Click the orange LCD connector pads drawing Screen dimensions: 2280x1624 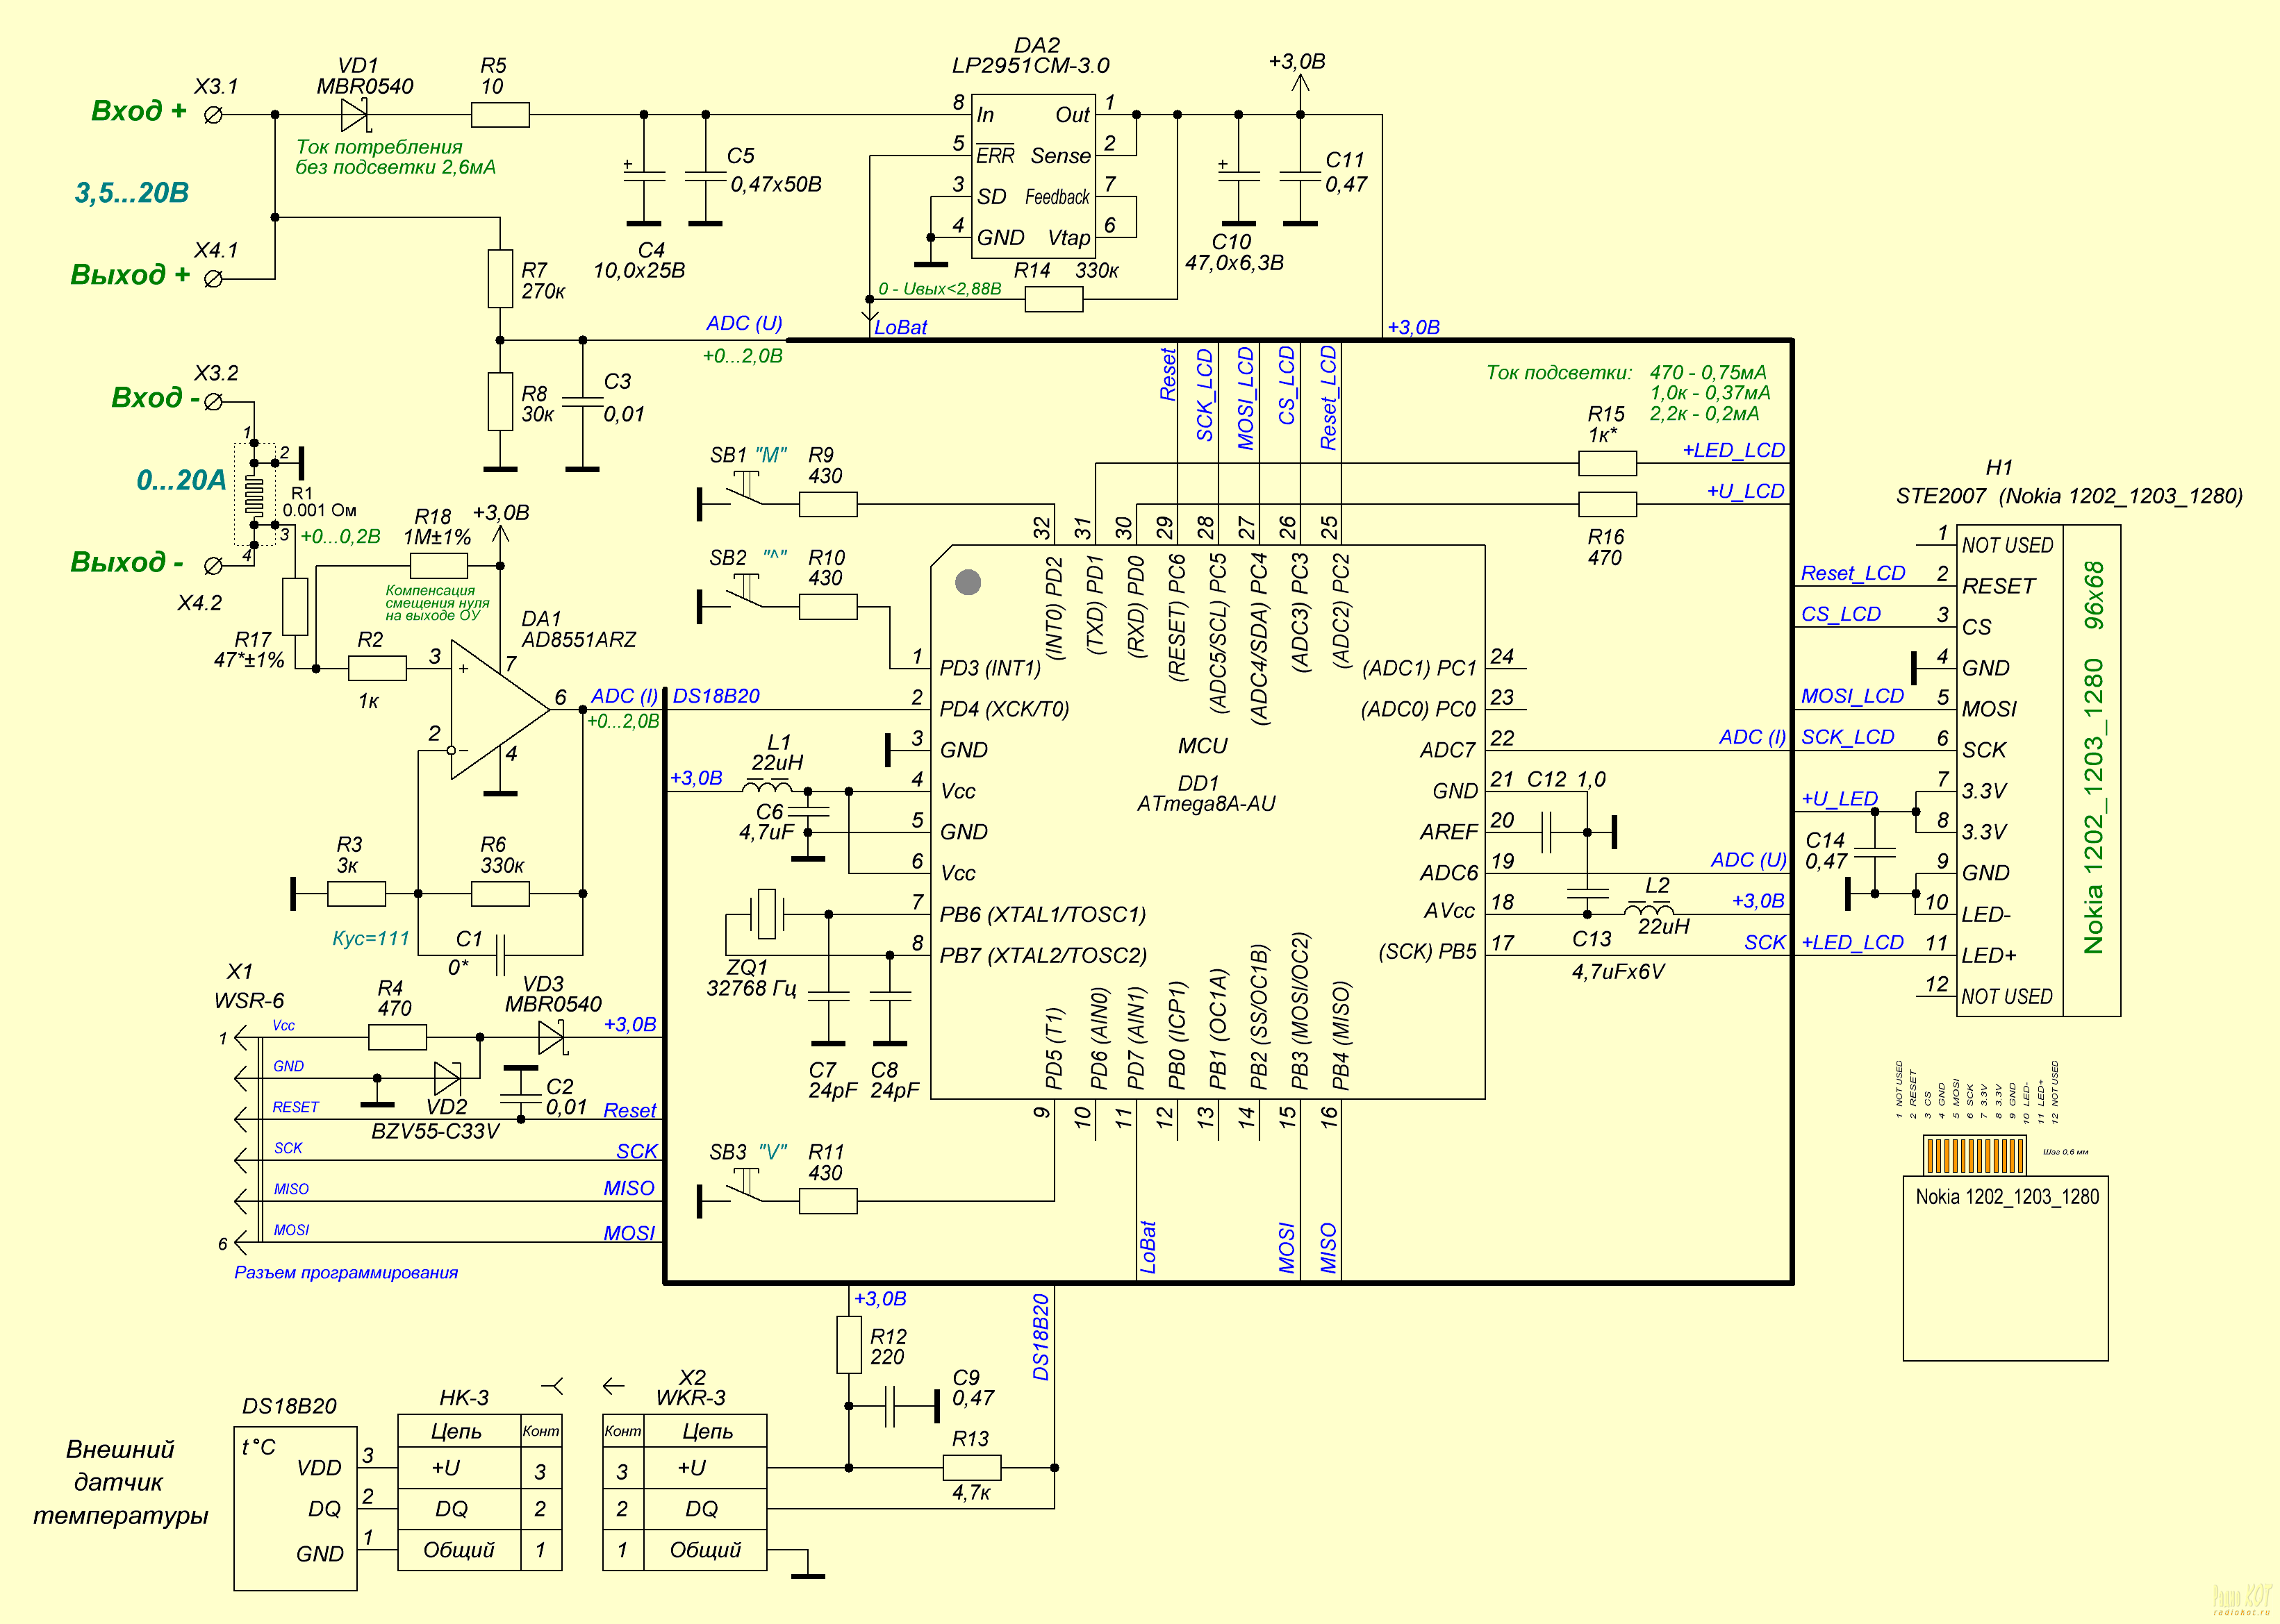coord(1974,1155)
